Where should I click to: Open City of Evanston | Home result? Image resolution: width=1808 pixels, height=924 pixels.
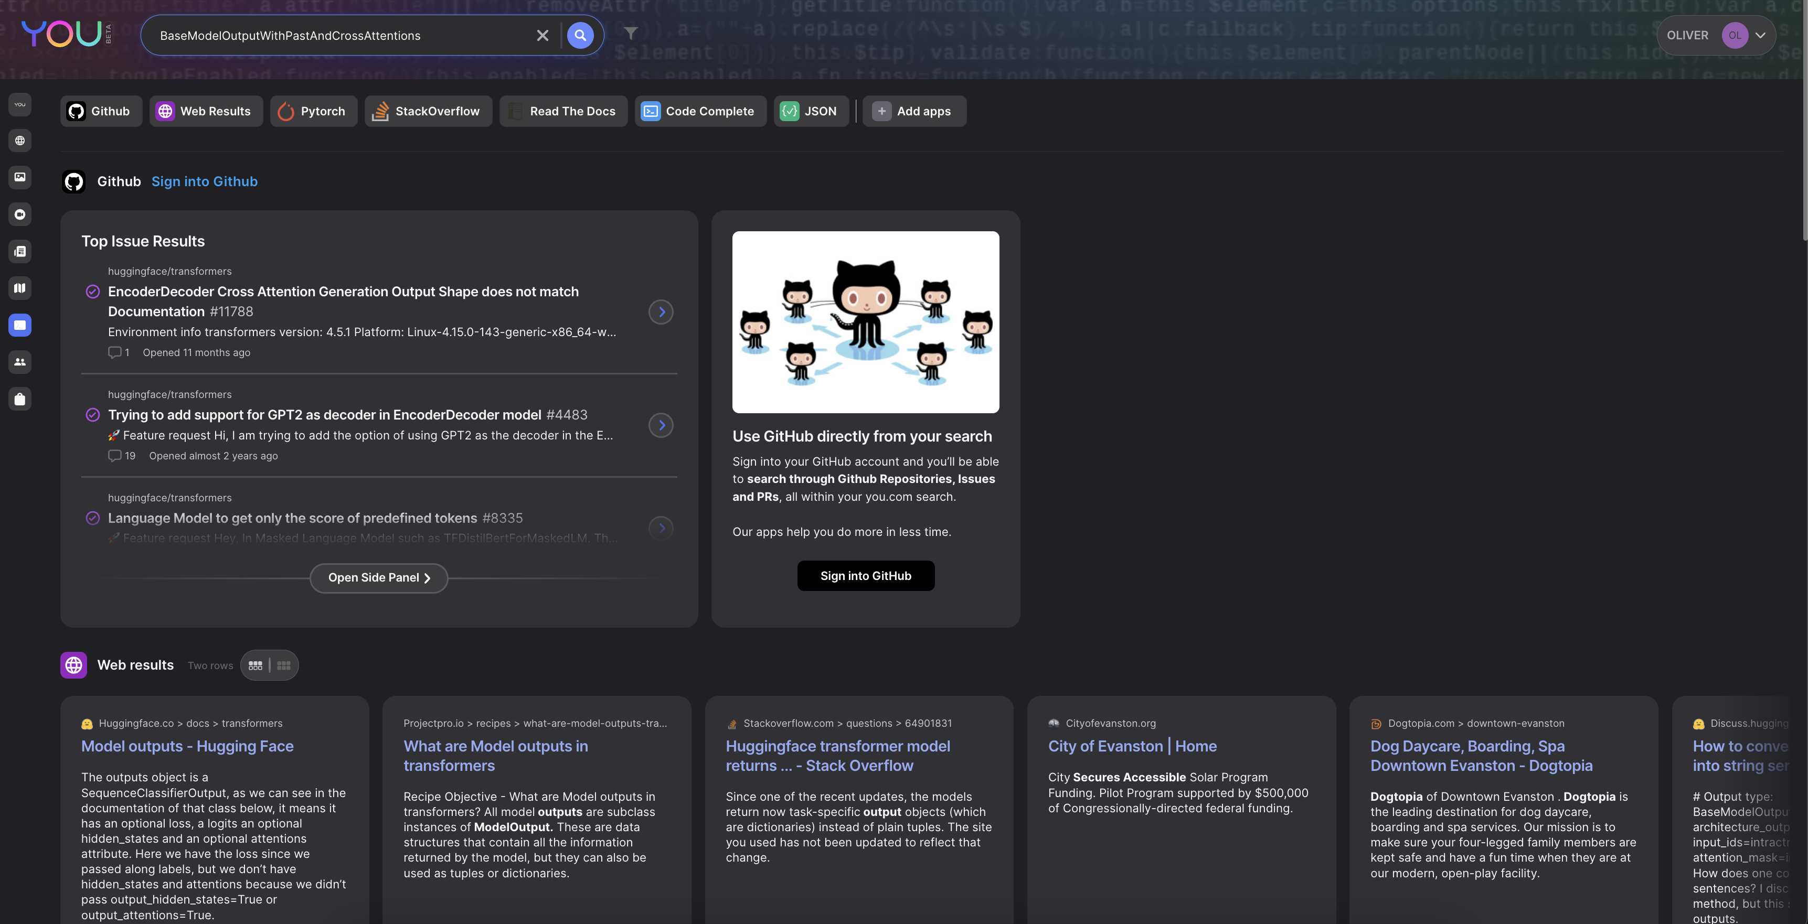click(1132, 746)
